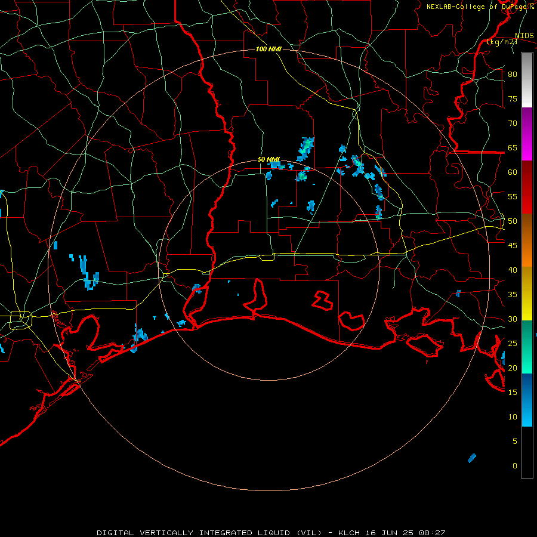Select the 50 value on the color scale
The width and height of the screenshot is (537, 537).
pos(513,221)
